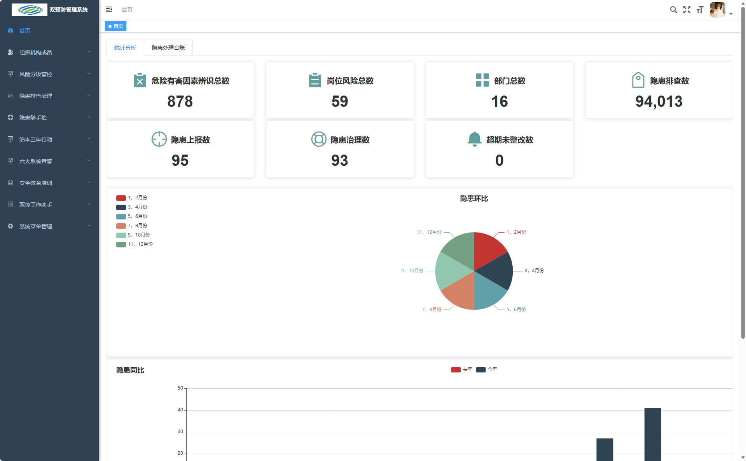Screen dimensions: 746x461
Task: Click the 9，10月份 legend color swatch
Action: [x=121, y=235]
